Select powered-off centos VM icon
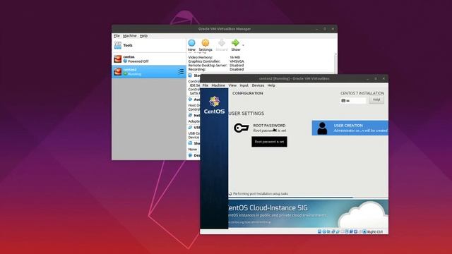The height and width of the screenshot is (254, 452). 118,59
